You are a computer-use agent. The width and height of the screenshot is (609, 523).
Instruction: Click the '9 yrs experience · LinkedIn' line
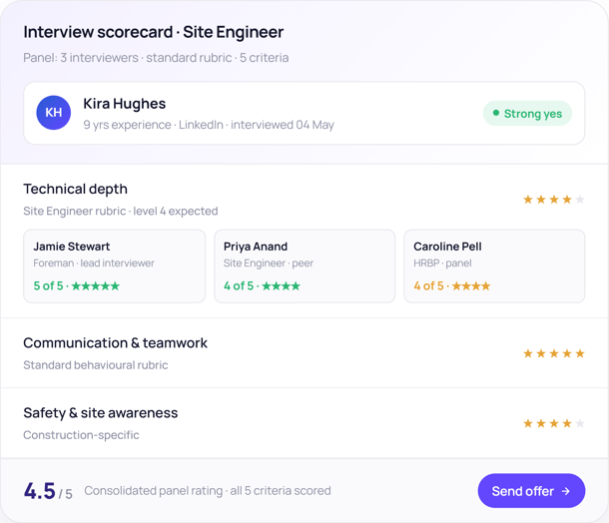209,125
